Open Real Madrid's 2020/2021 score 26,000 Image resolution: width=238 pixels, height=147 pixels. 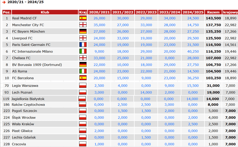[x=99, y=18]
